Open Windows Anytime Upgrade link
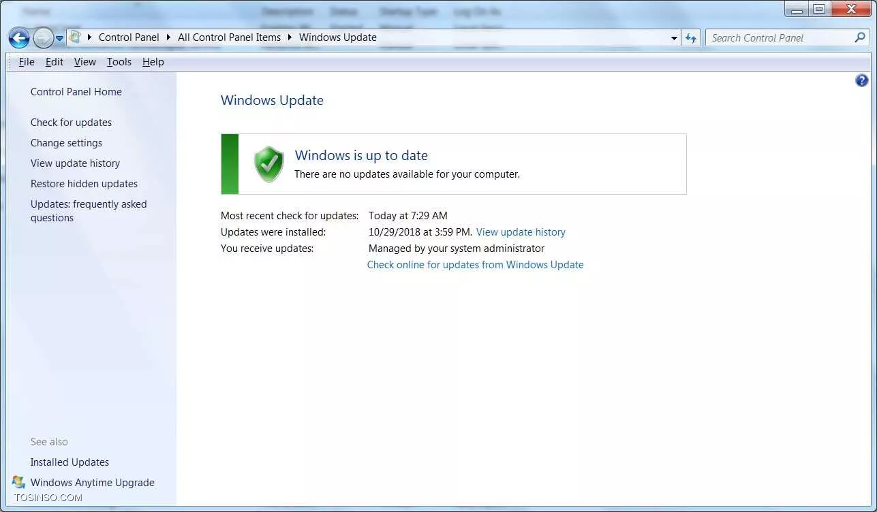The width and height of the screenshot is (877, 512). coord(93,483)
